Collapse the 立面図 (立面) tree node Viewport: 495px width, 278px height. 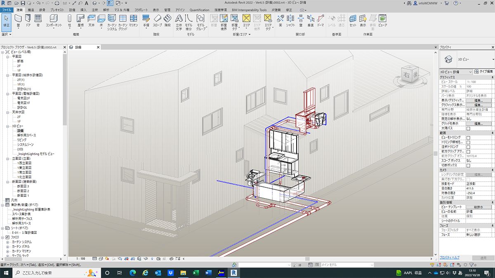[8, 158]
